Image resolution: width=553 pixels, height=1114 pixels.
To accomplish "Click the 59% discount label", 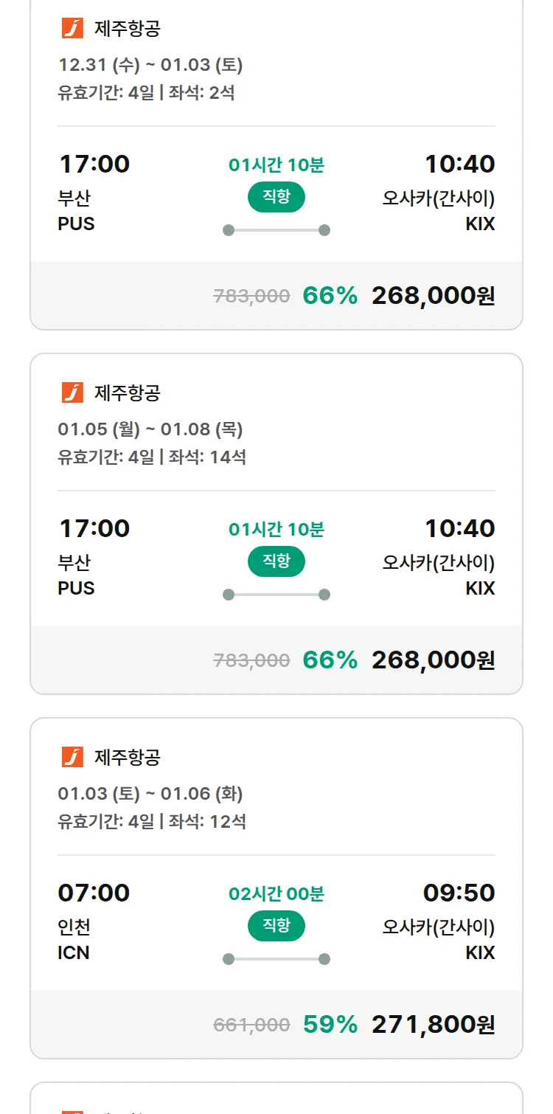I will click(330, 1025).
